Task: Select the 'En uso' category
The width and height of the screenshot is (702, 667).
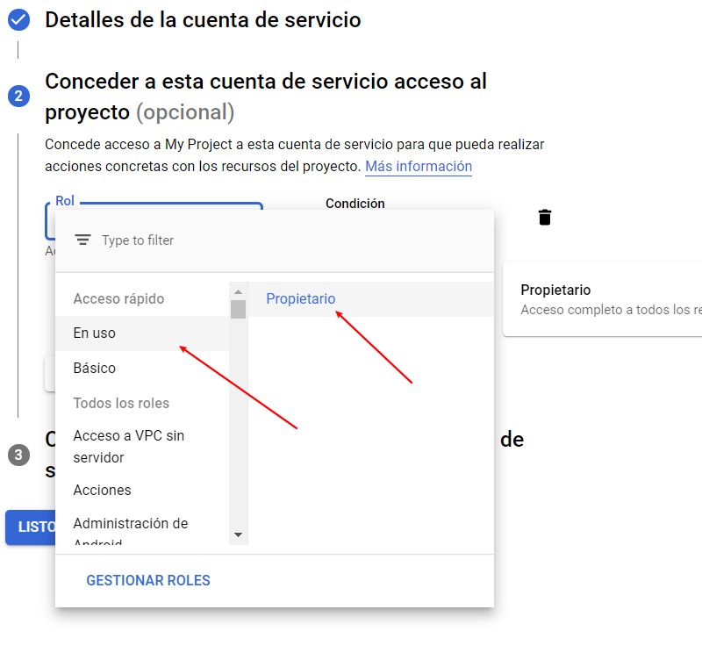Action: [95, 333]
